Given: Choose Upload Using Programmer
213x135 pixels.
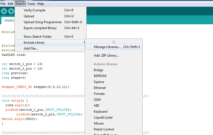Looking at the screenshot, I should click(43, 22).
